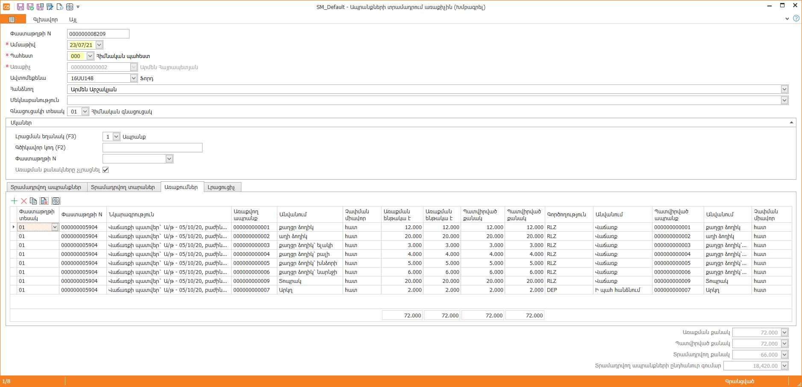Select the Տոպրակ name cell
The width and height of the screenshot is (802, 387).
coord(310,281)
